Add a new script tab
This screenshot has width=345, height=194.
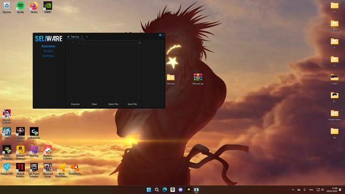[x=87, y=37]
